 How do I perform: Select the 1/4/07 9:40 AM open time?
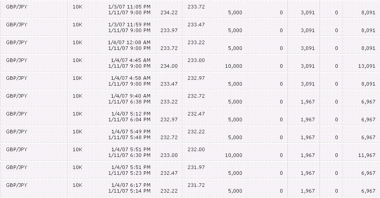coord(131,96)
